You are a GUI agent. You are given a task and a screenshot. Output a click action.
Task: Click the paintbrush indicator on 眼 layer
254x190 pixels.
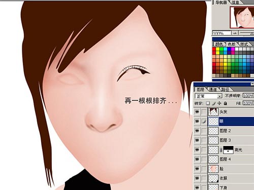coord(204,121)
